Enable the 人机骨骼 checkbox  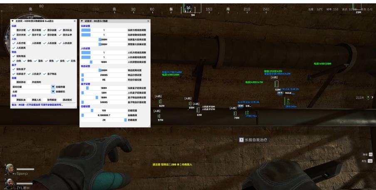point(29,43)
